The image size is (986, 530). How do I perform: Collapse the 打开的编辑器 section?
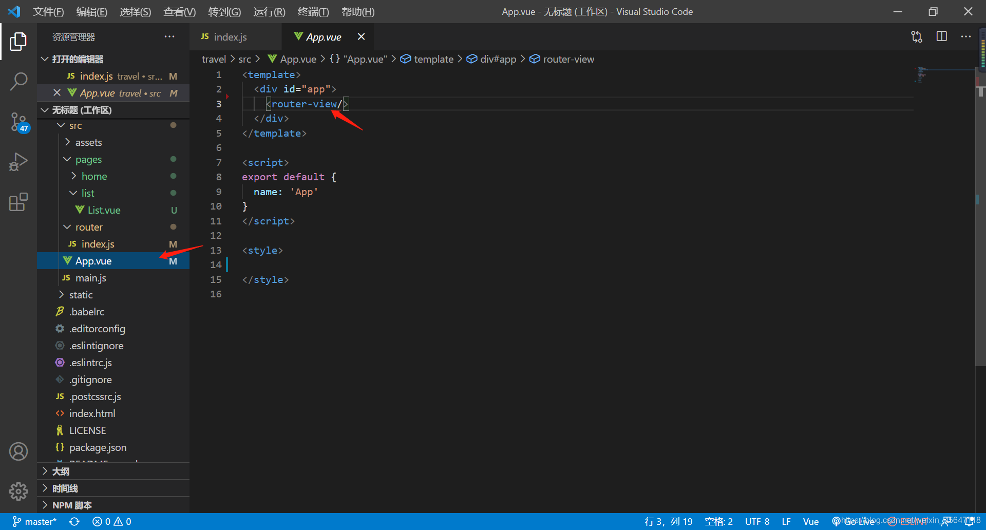pyautogui.click(x=113, y=59)
